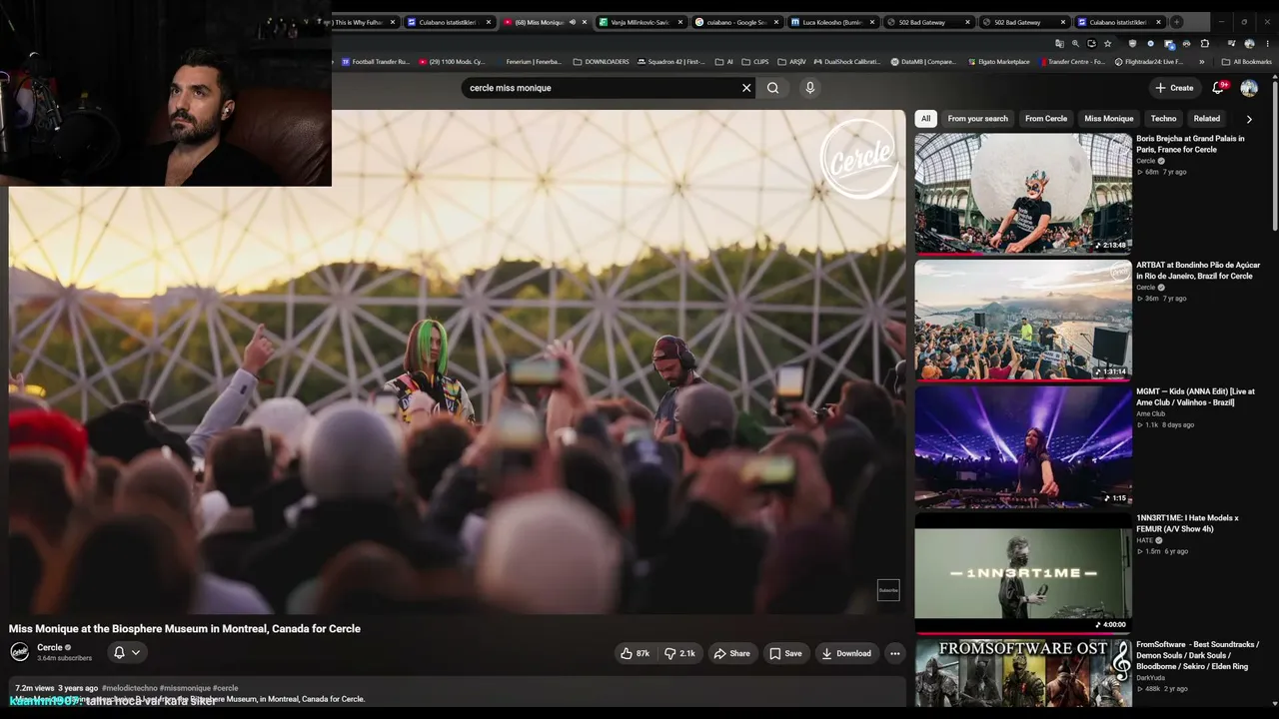1279x719 pixels.
Task: Click the Subscribe overlay on the video corner
Action: coord(888,590)
